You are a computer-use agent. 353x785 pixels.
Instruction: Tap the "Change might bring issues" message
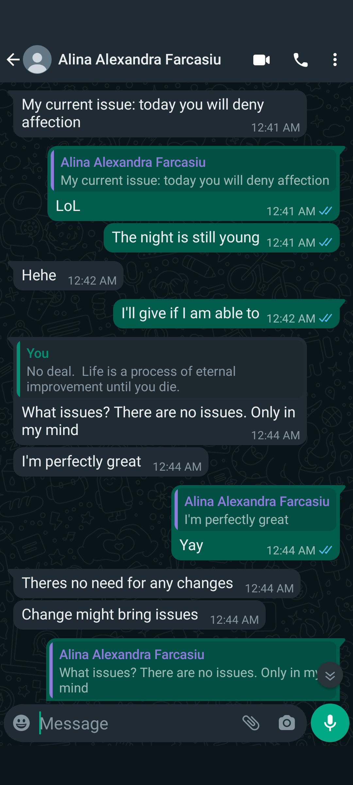pos(110,615)
